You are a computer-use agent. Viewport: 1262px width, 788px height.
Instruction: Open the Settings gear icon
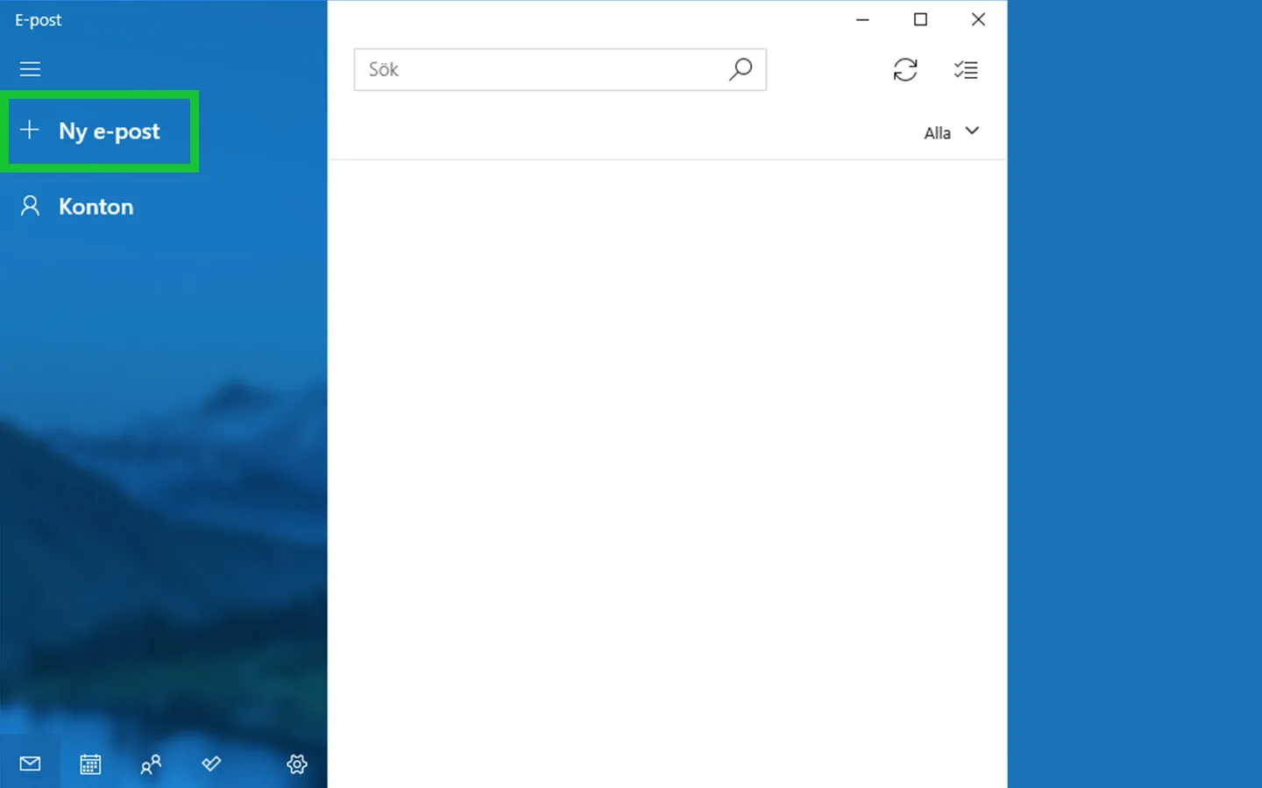pos(297,763)
